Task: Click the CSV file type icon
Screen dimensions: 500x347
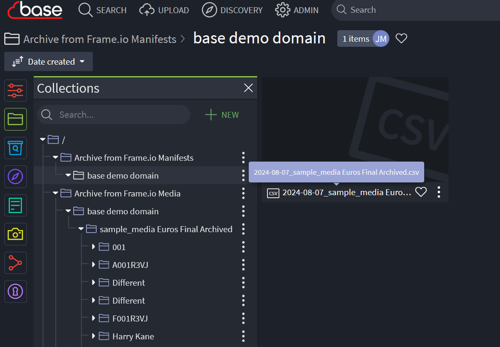Action: point(273,193)
